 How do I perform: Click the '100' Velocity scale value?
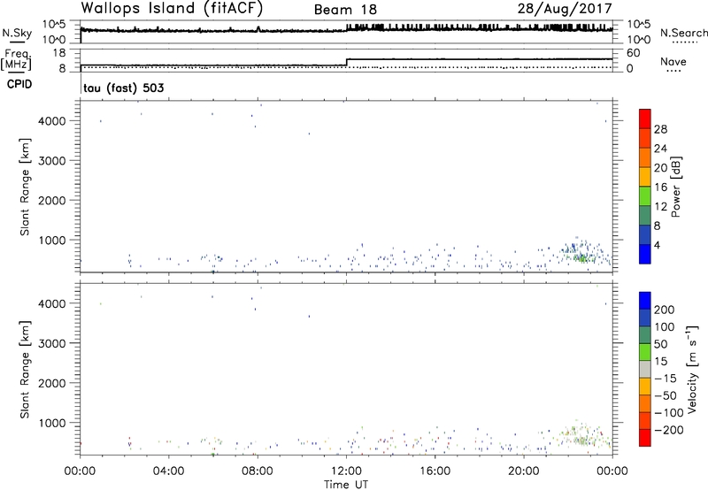(x=665, y=327)
